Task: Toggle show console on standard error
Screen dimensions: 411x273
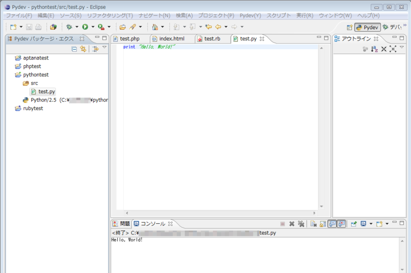Action: 341,224
